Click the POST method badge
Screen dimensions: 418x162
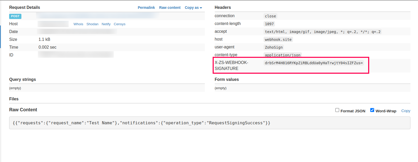click(x=15, y=16)
